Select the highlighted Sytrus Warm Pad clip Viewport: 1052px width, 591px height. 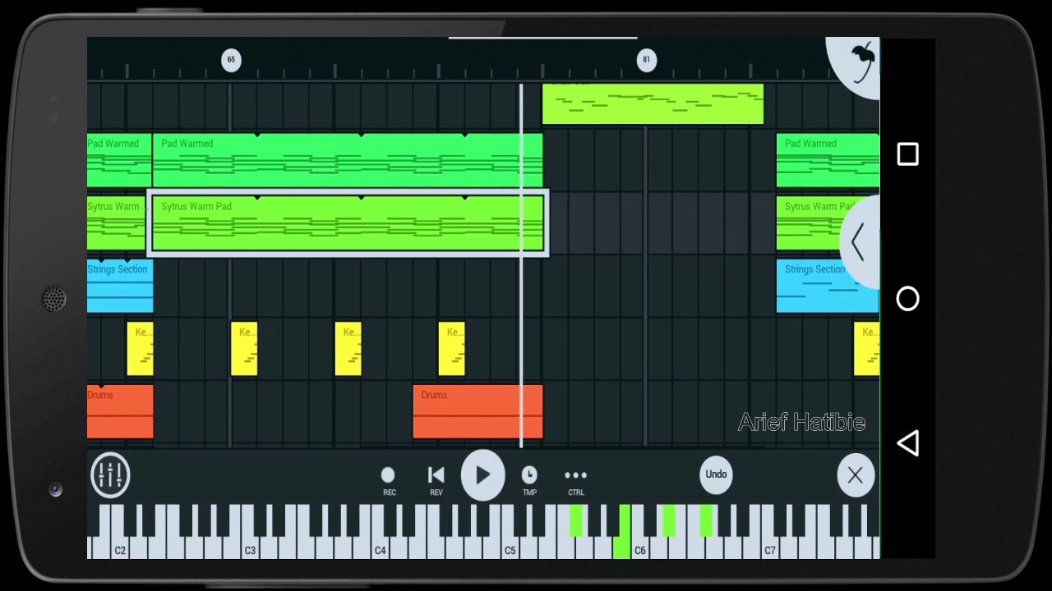348,223
